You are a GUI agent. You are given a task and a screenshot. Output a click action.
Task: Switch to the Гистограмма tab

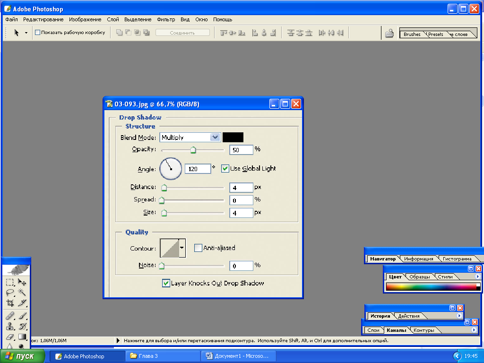[x=457, y=259]
